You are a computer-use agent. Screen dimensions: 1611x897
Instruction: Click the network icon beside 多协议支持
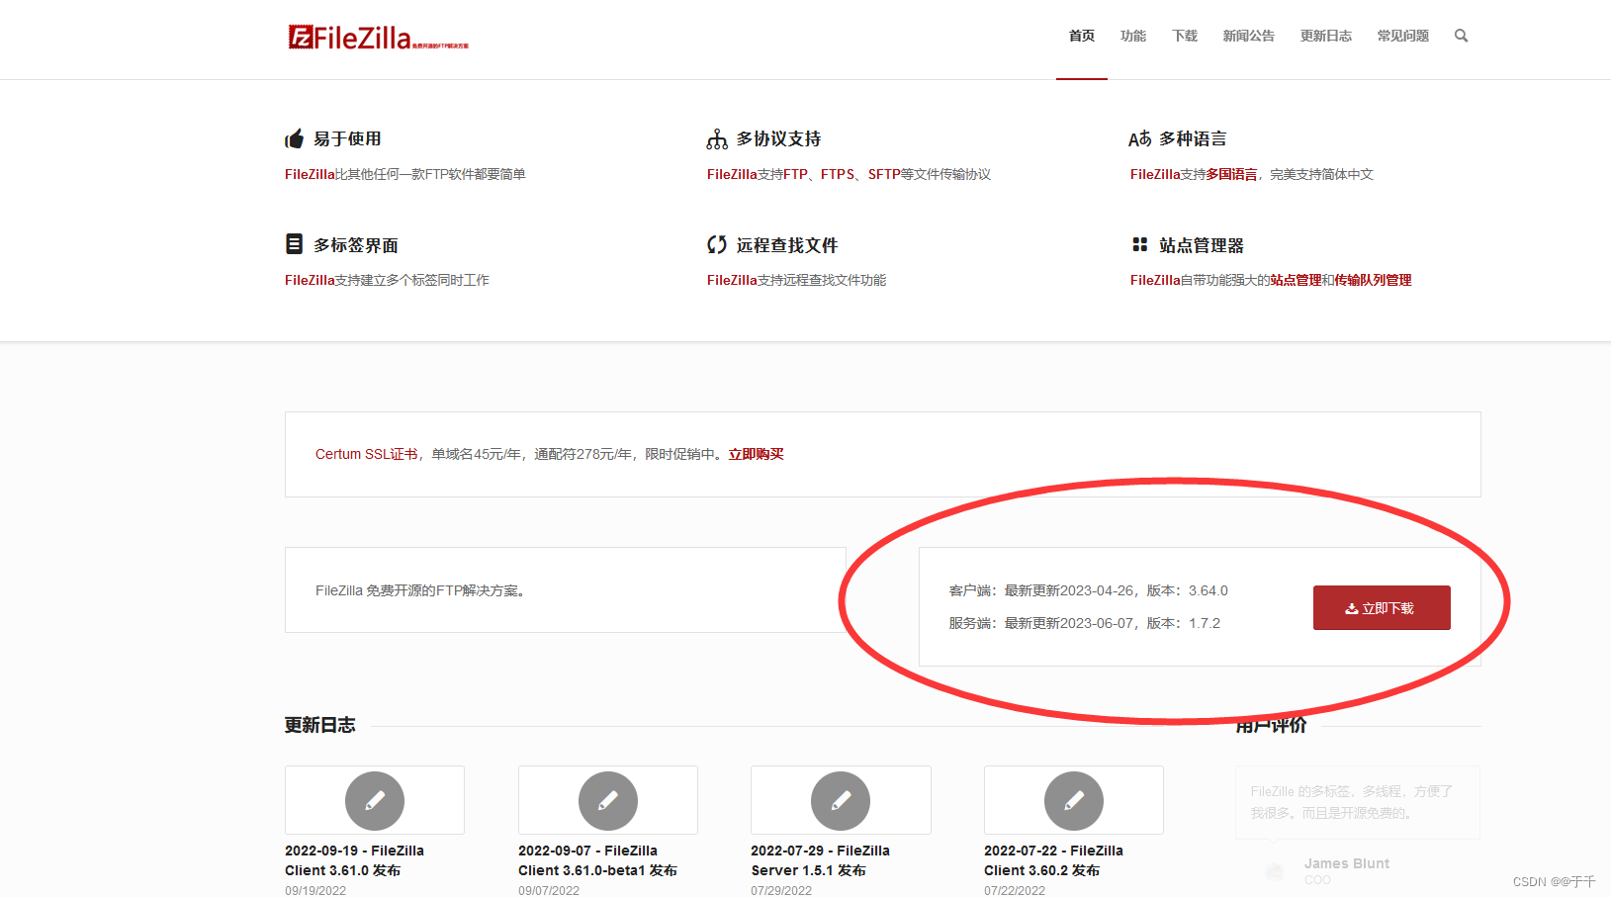717,139
